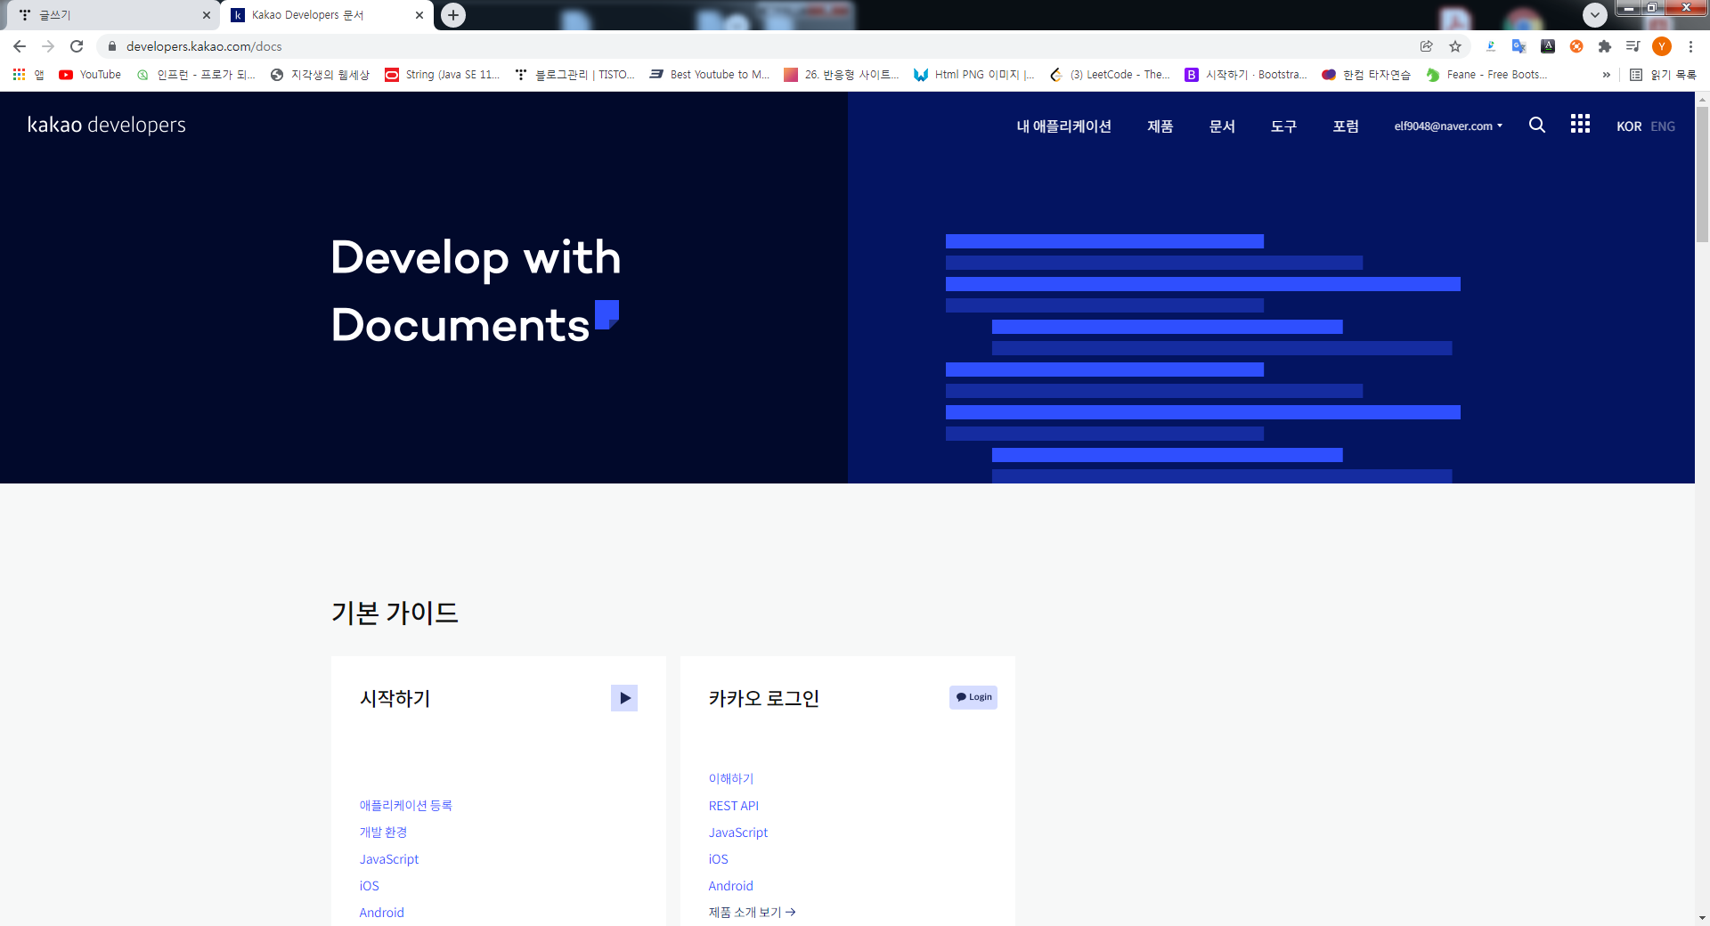
Task: Open iOS link under 시작하기
Action: [369, 886]
